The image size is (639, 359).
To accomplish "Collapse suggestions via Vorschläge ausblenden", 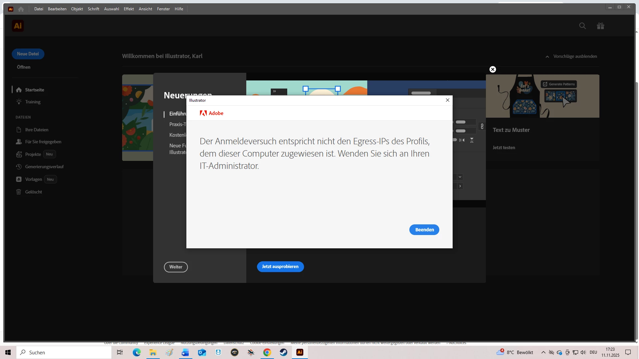I will [x=571, y=56].
